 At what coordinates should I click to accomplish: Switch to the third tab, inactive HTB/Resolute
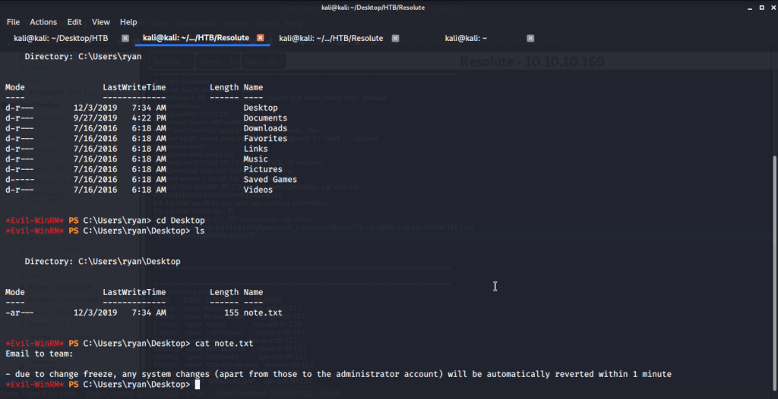(330, 38)
